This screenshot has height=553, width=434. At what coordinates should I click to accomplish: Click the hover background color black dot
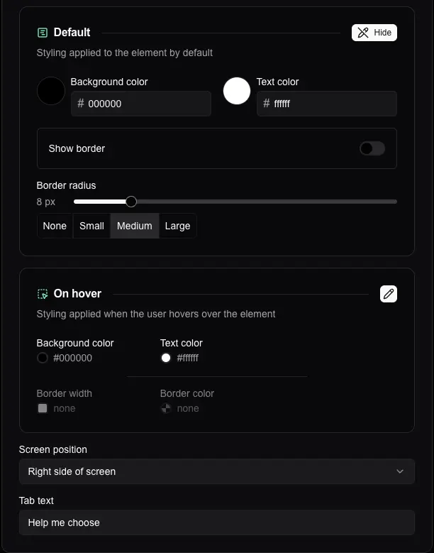point(43,358)
